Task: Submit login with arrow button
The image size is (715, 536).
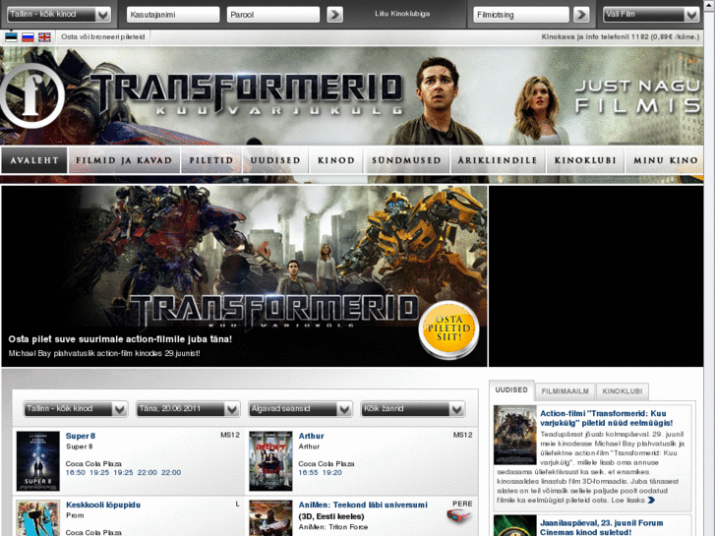Action: [x=334, y=15]
